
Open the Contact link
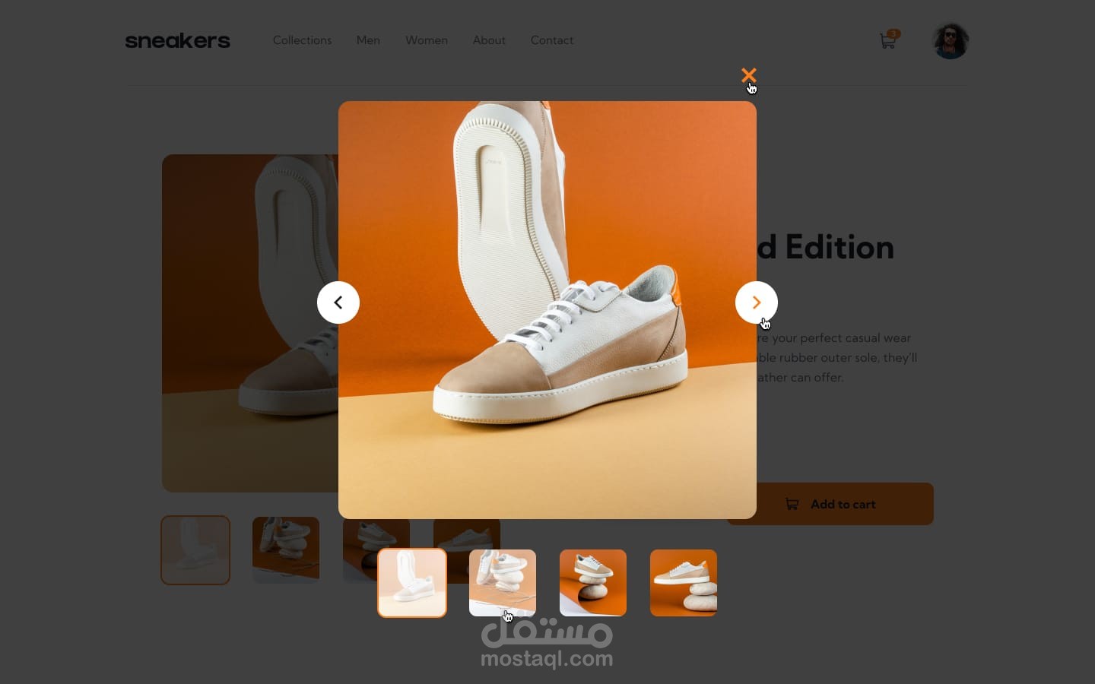[x=552, y=40]
